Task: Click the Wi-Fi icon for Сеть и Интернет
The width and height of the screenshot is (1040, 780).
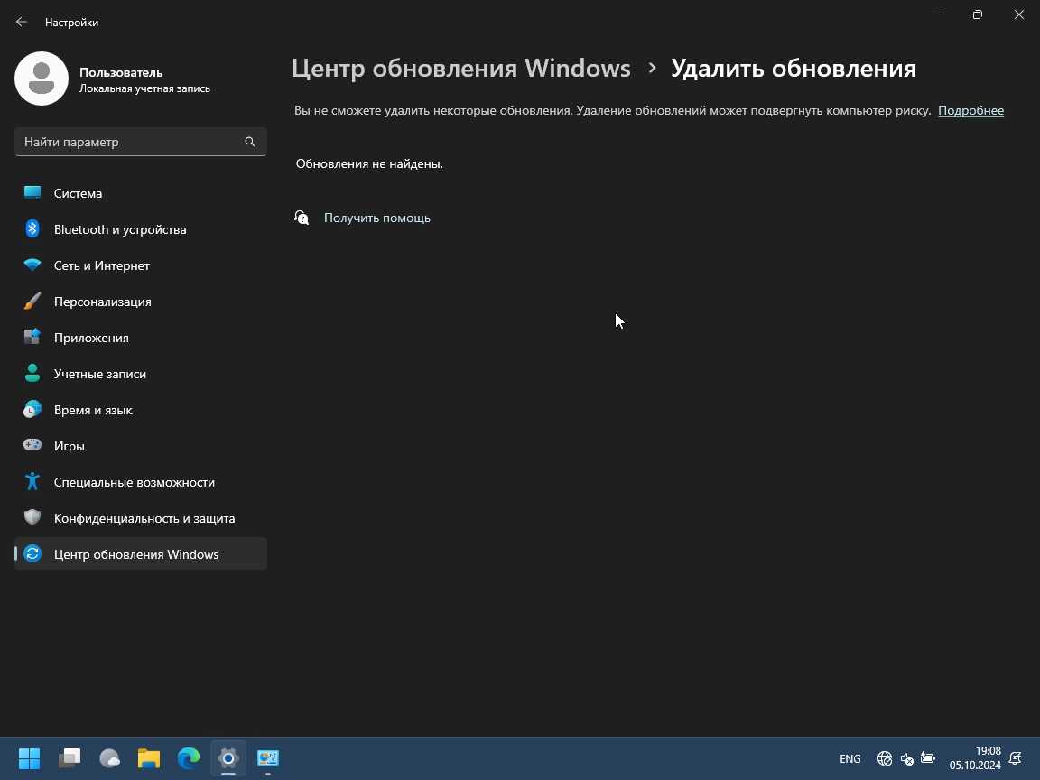Action: coord(32,265)
